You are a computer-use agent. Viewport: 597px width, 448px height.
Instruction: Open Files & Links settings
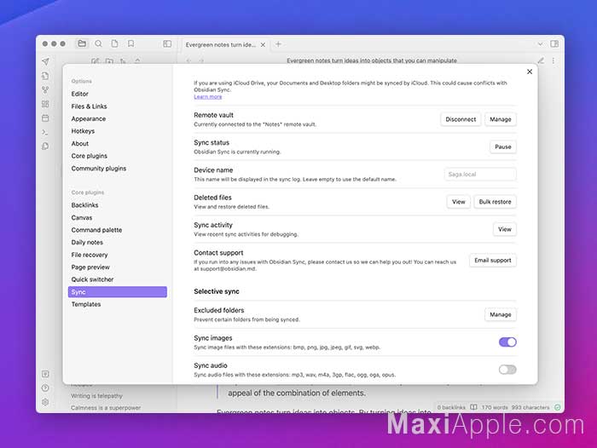118,106
